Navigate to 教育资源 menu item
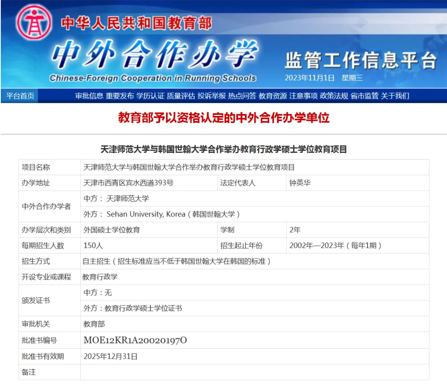 pyautogui.click(x=273, y=96)
